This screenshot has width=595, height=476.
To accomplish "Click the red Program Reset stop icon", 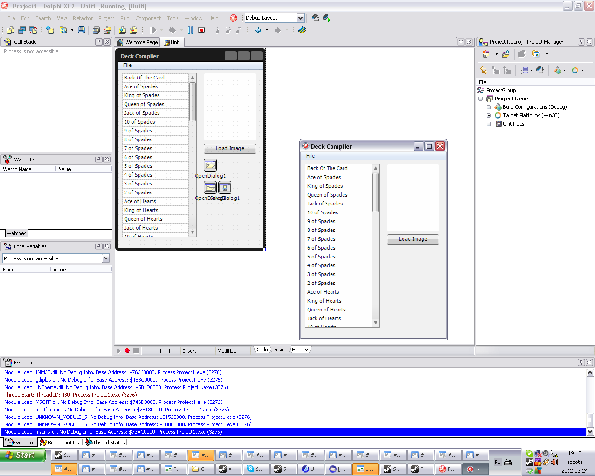I will coord(202,30).
